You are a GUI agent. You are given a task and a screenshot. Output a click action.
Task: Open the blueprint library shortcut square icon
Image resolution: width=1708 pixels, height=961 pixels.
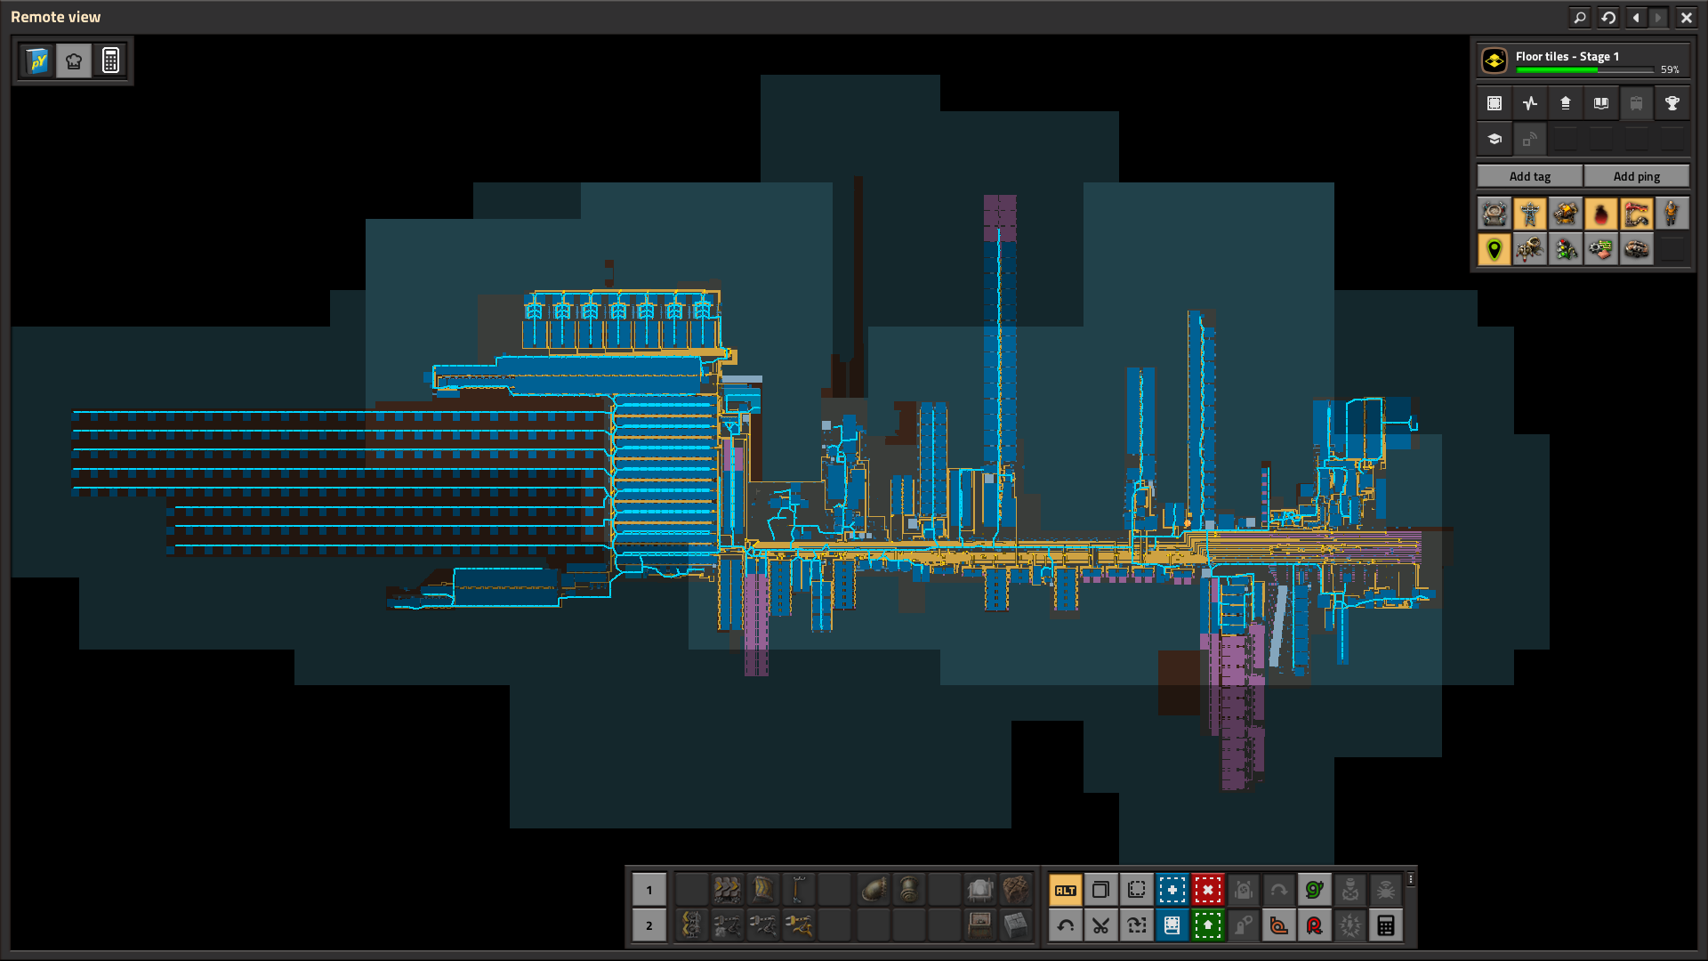point(1494,103)
